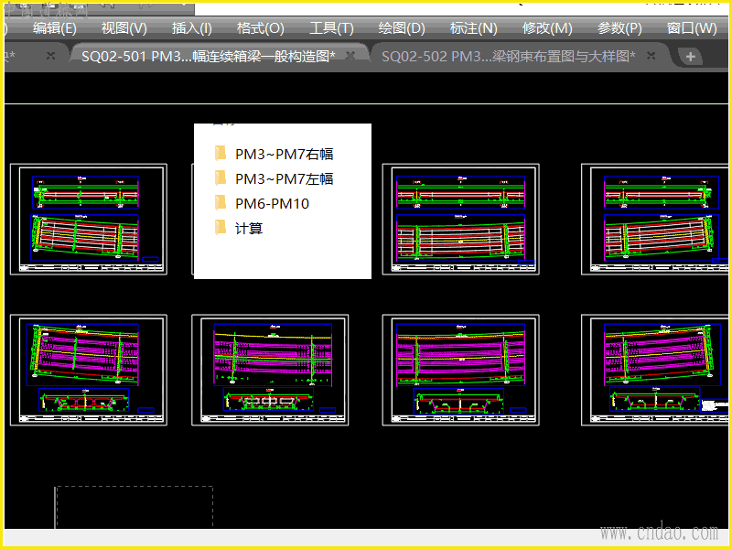The width and height of the screenshot is (732, 549).
Task: Click the folder icon beside 计算
Action: [221, 227]
